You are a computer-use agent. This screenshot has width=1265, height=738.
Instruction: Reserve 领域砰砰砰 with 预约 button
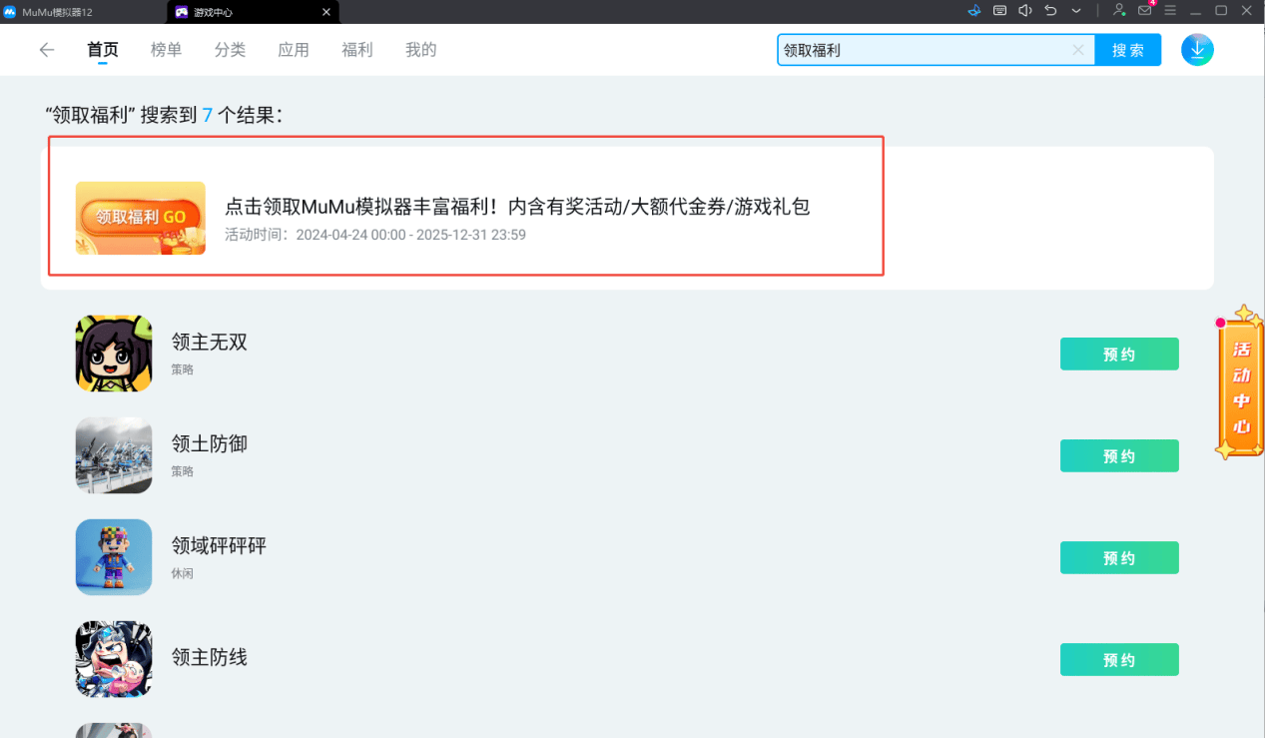pos(1119,557)
